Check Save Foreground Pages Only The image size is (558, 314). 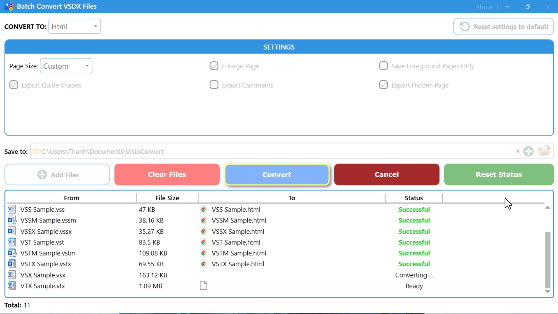[383, 66]
